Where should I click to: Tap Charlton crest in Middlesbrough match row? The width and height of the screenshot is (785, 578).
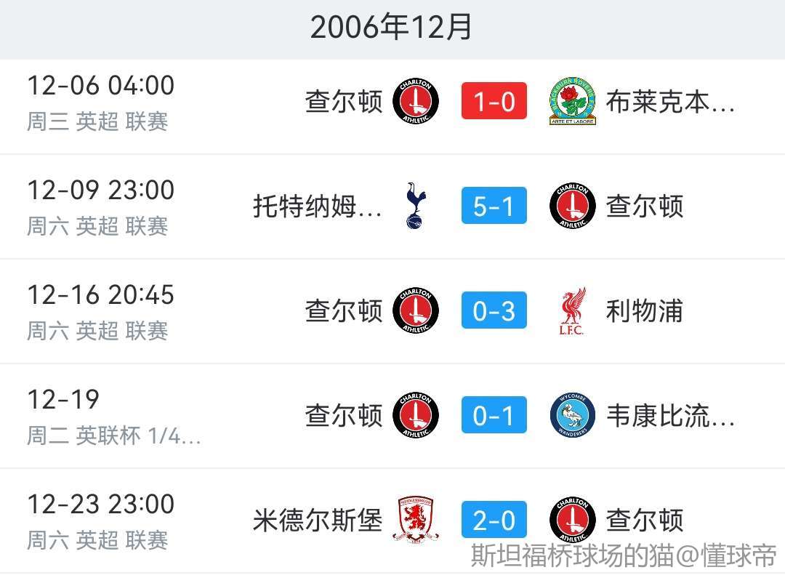point(573,520)
